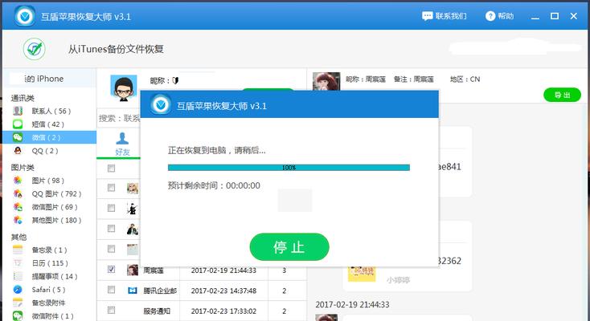Click the cartoon account avatar with glasses

tap(124, 88)
